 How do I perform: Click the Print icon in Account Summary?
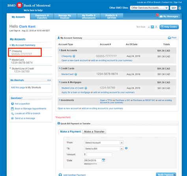[x=169, y=38]
